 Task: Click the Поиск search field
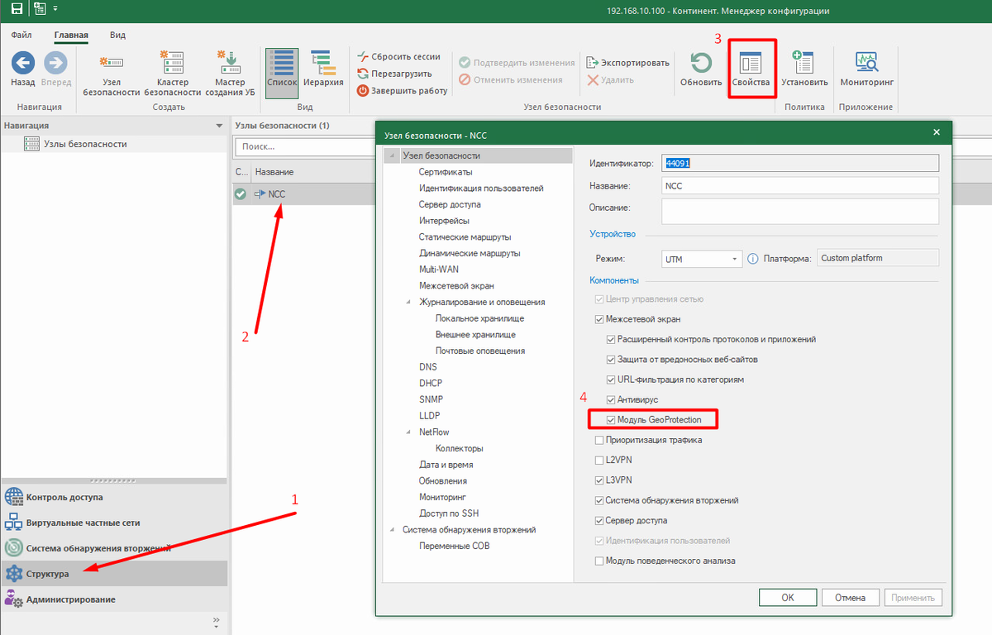coord(305,146)
